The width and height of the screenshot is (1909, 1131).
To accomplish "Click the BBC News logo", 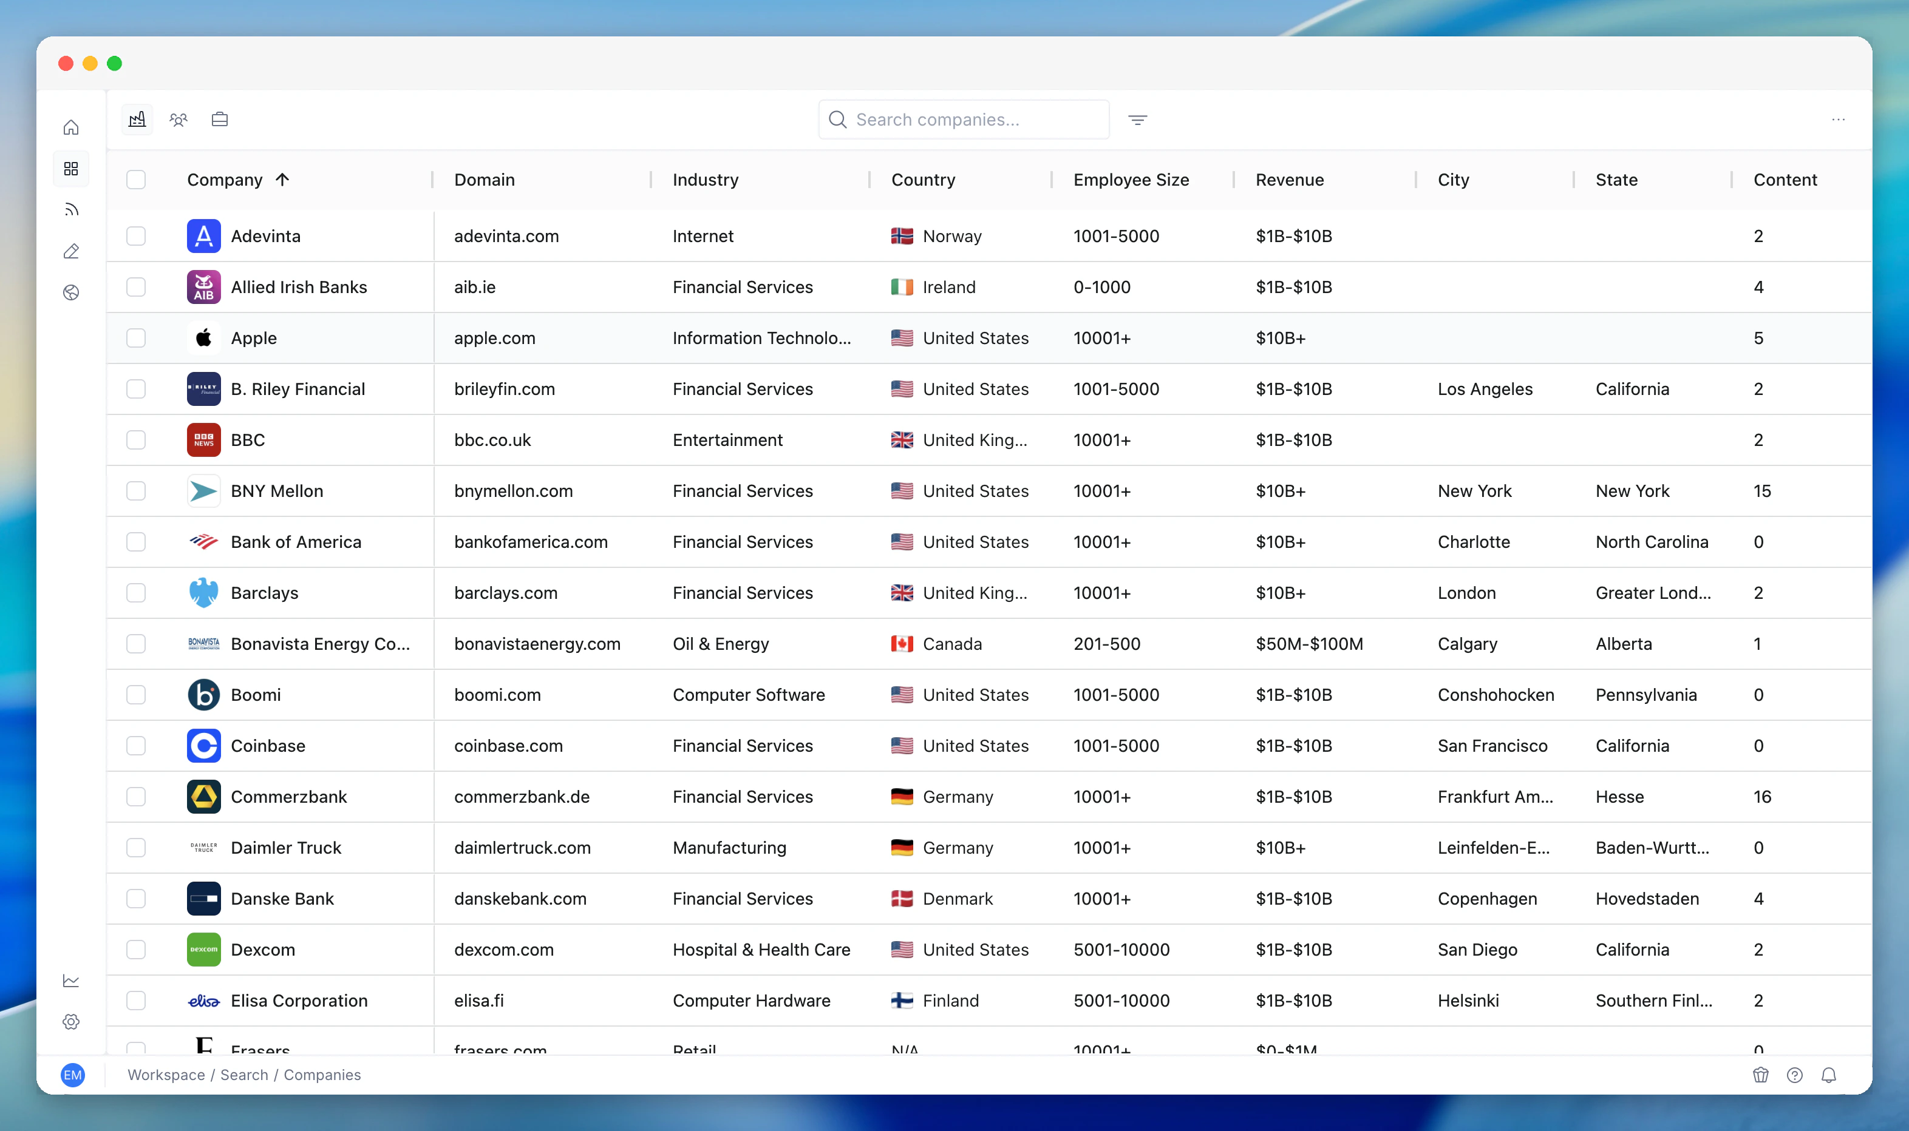I will [x=203, y=440].
